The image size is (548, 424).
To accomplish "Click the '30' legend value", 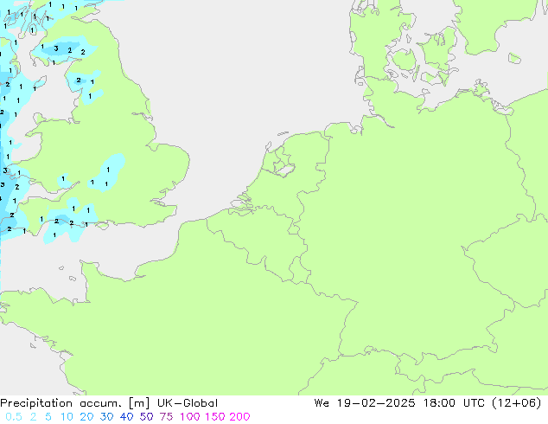I will (106, 417).
